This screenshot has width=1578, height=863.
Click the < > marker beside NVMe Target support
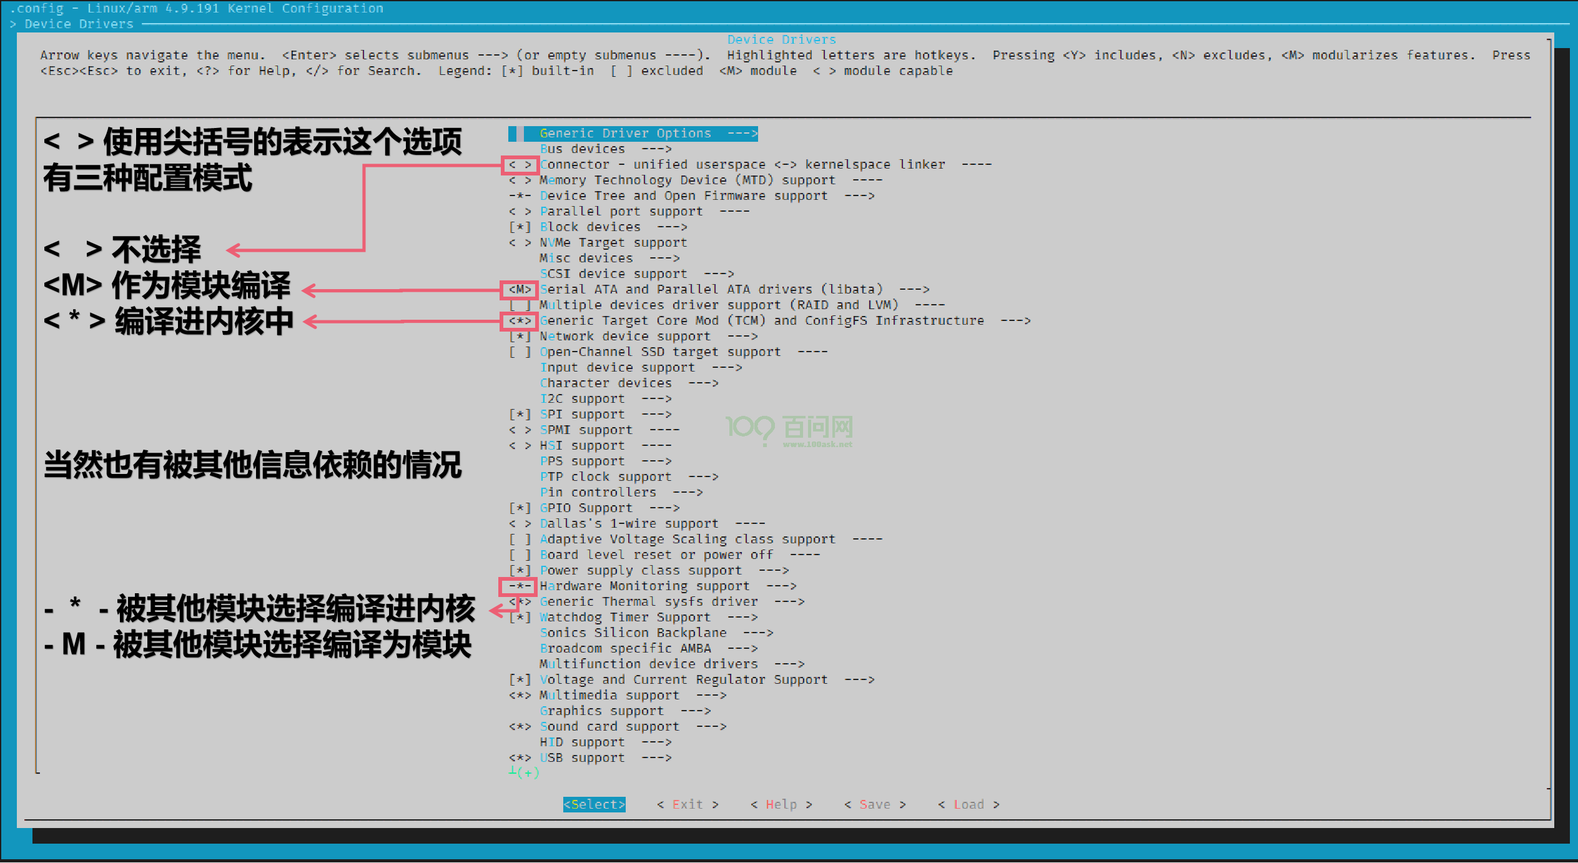coord(520,243)
